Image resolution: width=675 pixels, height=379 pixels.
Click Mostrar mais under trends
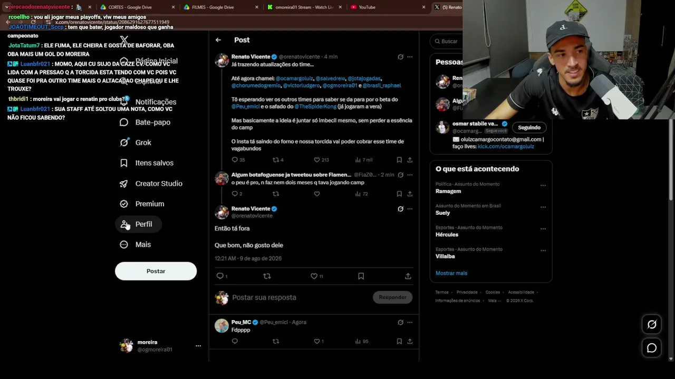[x=451, y=273]
